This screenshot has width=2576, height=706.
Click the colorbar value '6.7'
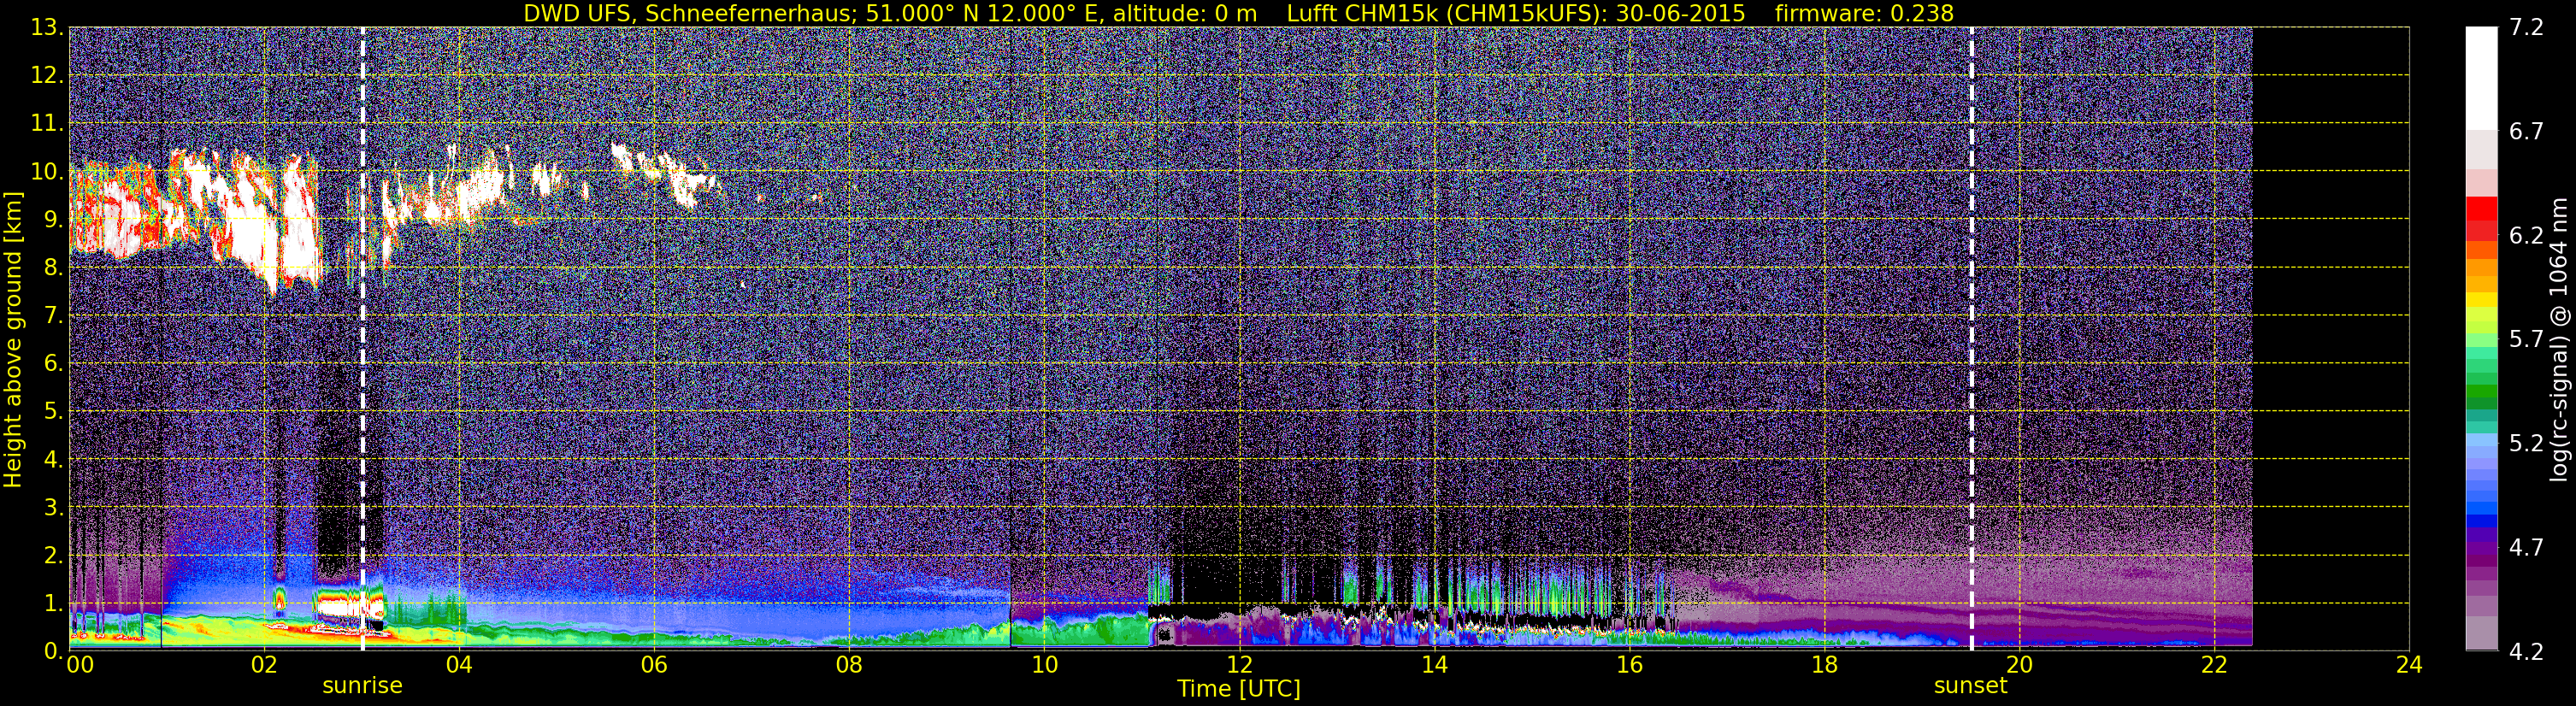2526,132
